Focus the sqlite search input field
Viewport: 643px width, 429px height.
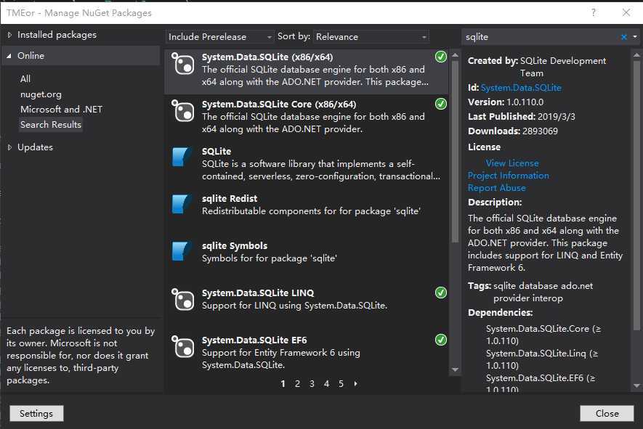tap(541, 37)
